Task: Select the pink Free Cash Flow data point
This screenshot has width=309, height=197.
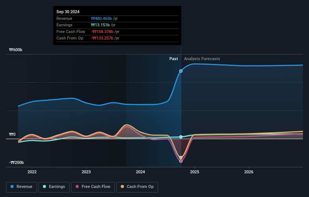Action: (x=181, y=161)
